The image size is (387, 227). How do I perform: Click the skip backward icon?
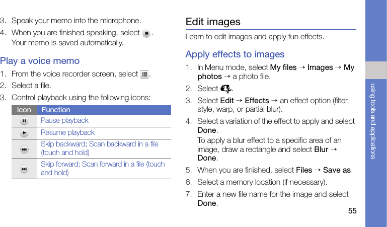[24, 149]
